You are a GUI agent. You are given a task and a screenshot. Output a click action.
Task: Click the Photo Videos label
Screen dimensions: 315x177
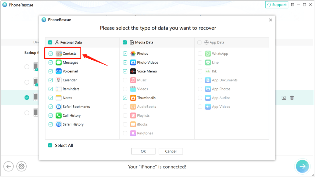click(147, 63)
